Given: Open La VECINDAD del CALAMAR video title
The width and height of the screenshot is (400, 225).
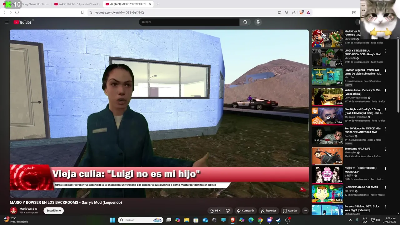Looking at the screenshot, I should [x=361, y=187].
